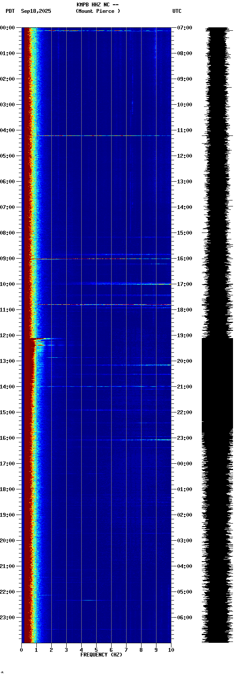Click the '5' tick on the frequency axis
236x677 pixels.
96,650
